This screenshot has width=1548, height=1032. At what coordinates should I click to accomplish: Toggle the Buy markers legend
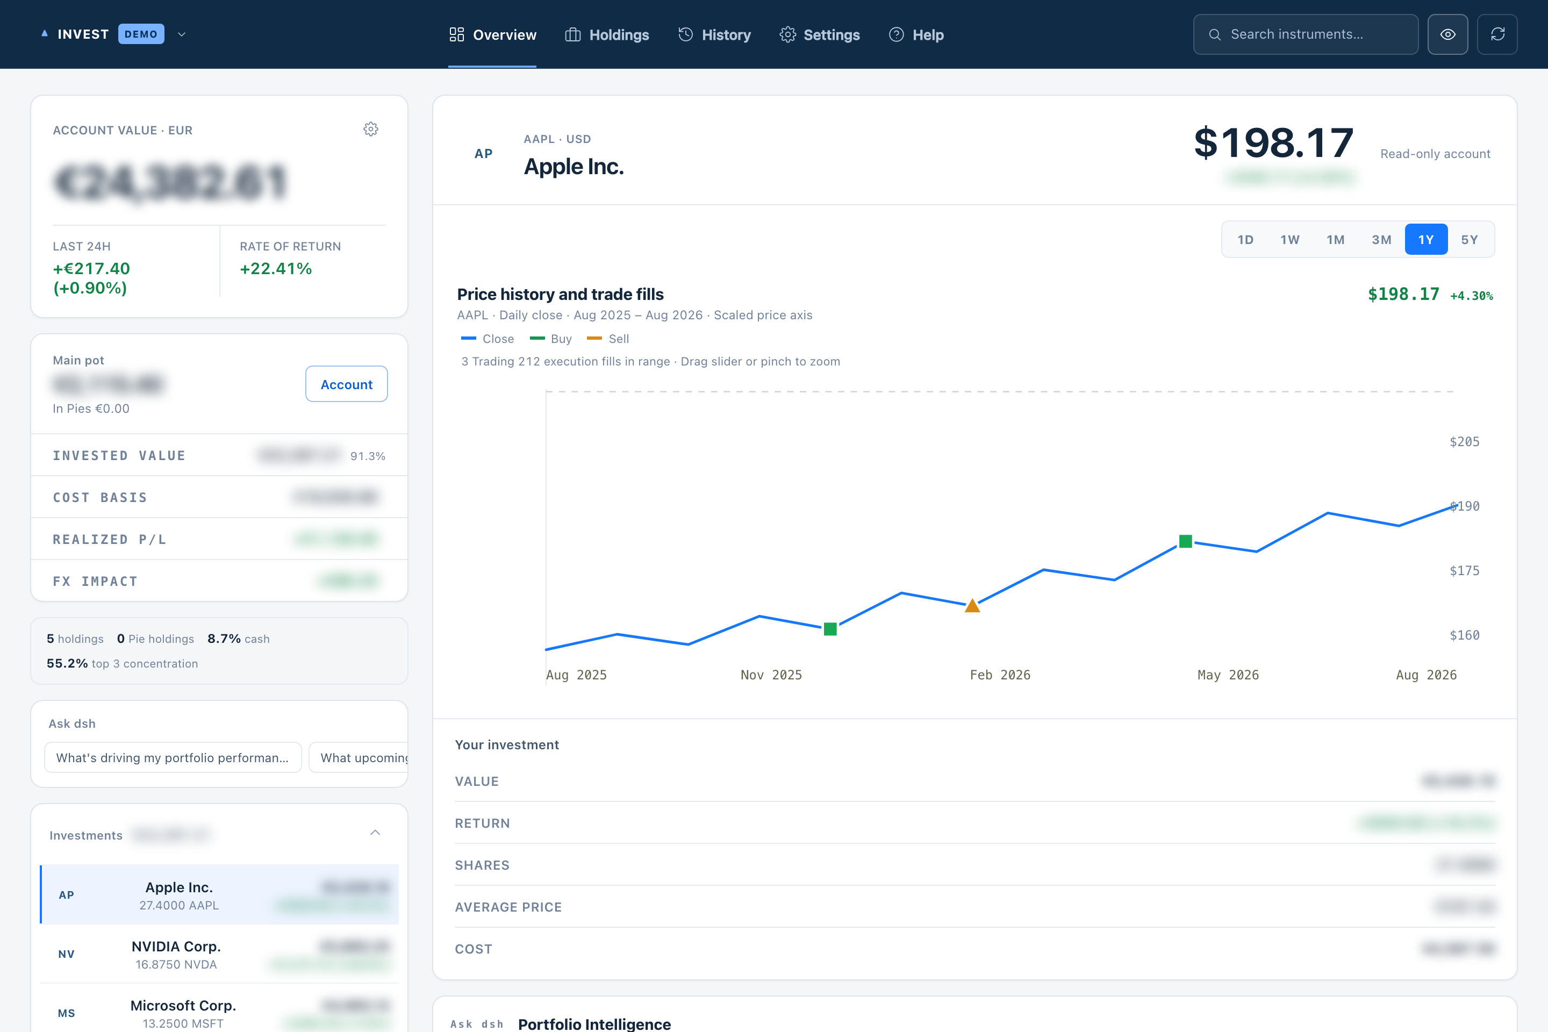click(551, 339)
